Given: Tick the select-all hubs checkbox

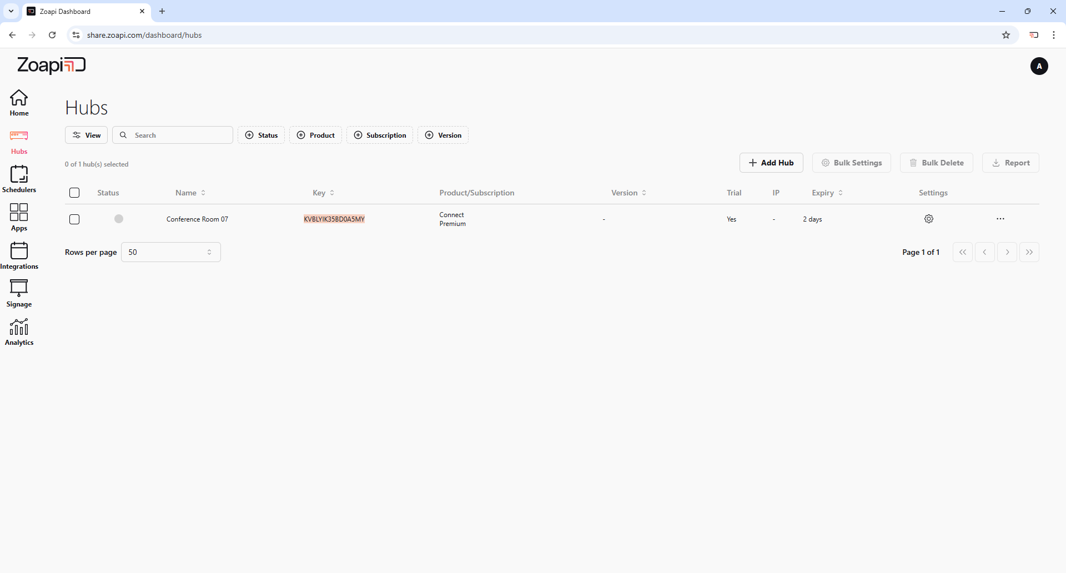Looking at the screenshot, I should [74, 193].
